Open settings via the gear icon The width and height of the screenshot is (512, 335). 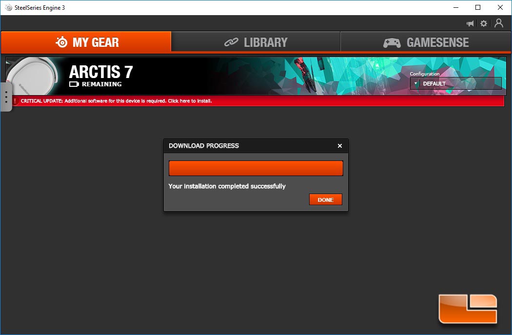pos(484,23)
